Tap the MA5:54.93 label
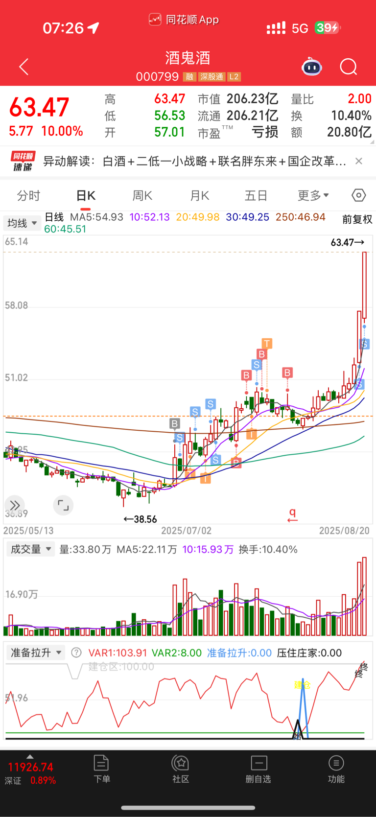Viewport: 376px width, 817px height. tap(96, 217)
